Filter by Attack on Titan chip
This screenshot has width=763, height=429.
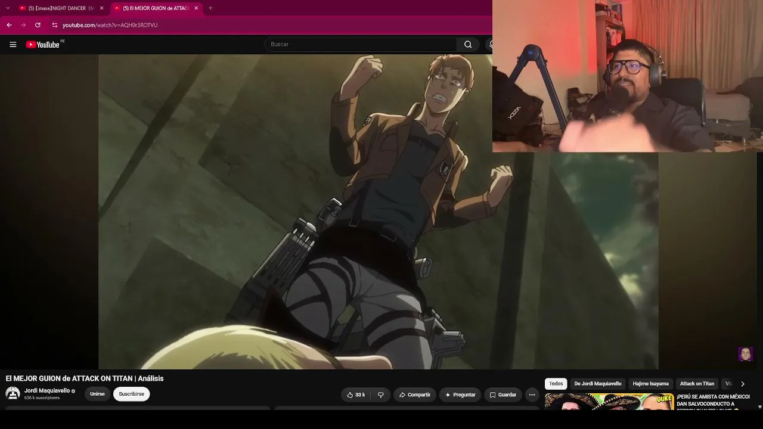(x=697, y=384)
